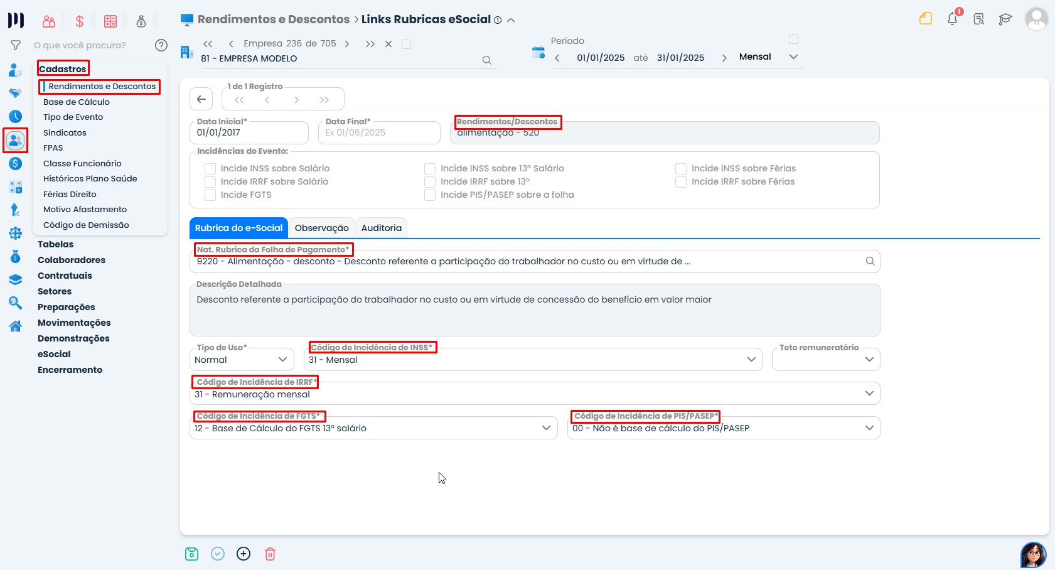Image resolution: width=1055 pixels, height=570 pixels.
Task: Switch to the Auditoria tab
Action: (x=382, y=228)
